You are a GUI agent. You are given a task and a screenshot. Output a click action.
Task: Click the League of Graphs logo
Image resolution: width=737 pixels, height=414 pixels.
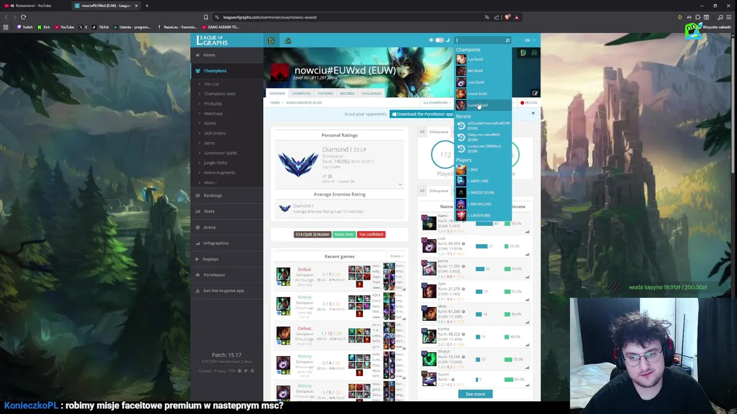(212, 40)
